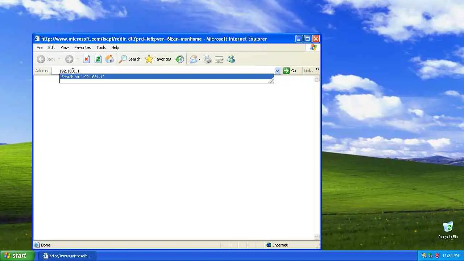Click the scrollbar up arrow
This screenshot has height=261, width=464.
316,79
